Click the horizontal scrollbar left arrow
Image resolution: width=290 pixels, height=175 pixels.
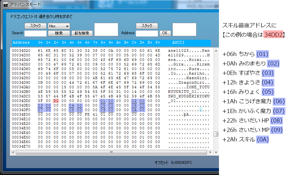pyautogui.click(x=13, y=153)
